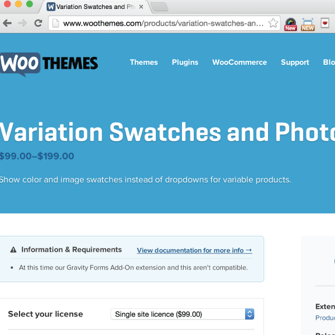Open the color camera extension marked New

pyautogui.click(x=290, y=25)
